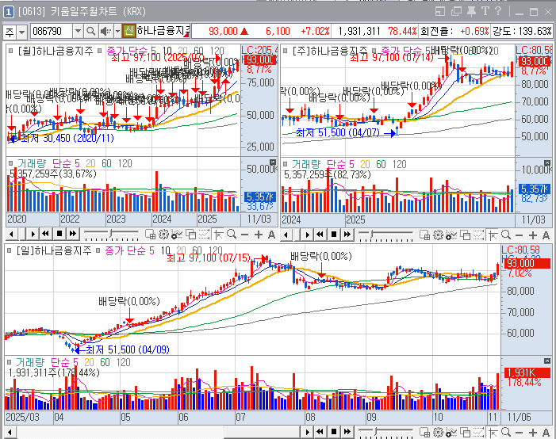The height and width of the screenshot is (439, 556).
Task: Click the A auto-fit icon under daily chart
Action: 546,433
